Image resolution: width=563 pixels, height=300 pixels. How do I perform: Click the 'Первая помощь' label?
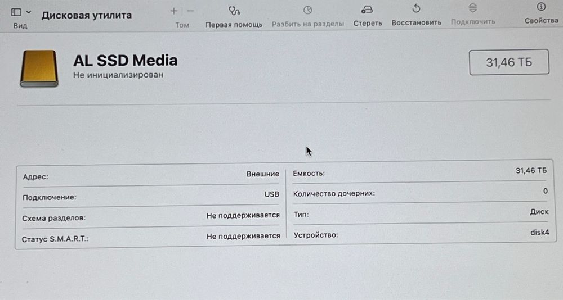pyautogui.click(x=234, y=25)
